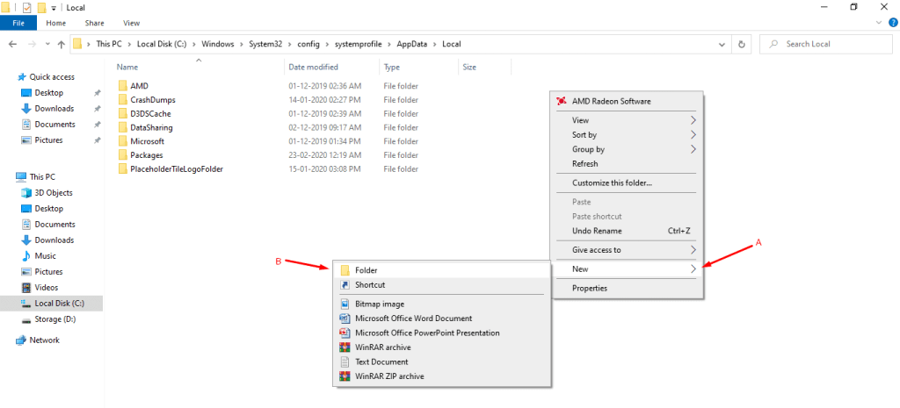Click the 3D Objects cube icon
Image resolution: width=900 pixels, height=408 pixels.
tap(25, 192)
